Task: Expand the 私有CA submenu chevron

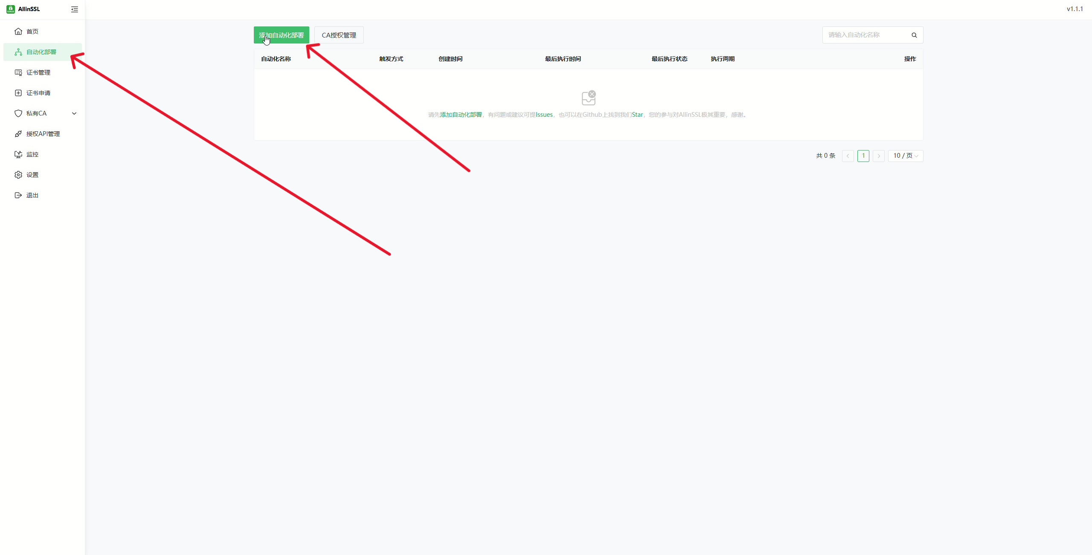Action: [74, 113]
